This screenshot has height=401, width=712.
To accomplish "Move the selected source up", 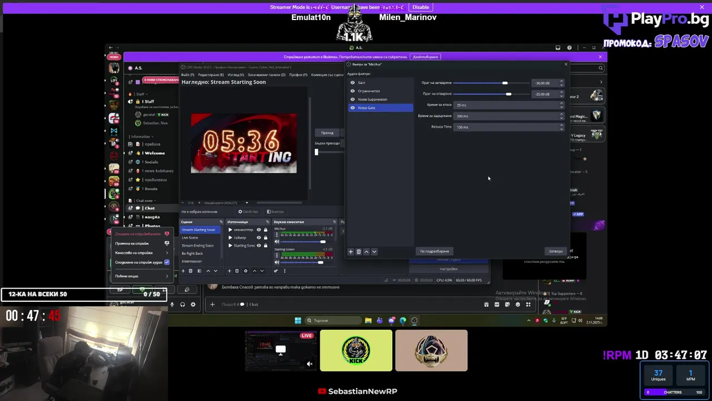I will coord(254,271).
